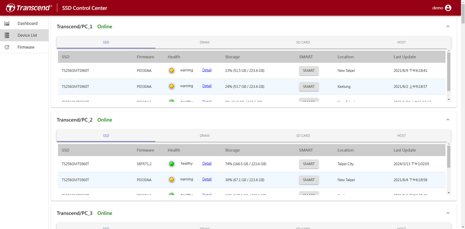Click Location column header in PC_2
465x229 pixels.
point(345,150)
